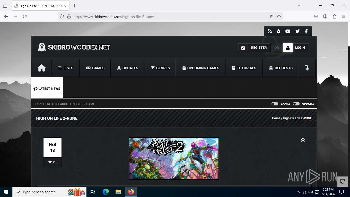This screenshot has width=350, height=197.
Task: Show hidden system tray icons
Action: coord(298,192)
